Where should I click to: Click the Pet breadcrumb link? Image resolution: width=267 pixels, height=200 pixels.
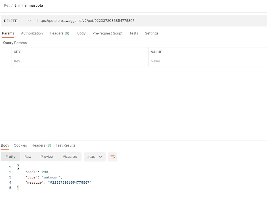[x=7, y=5]
